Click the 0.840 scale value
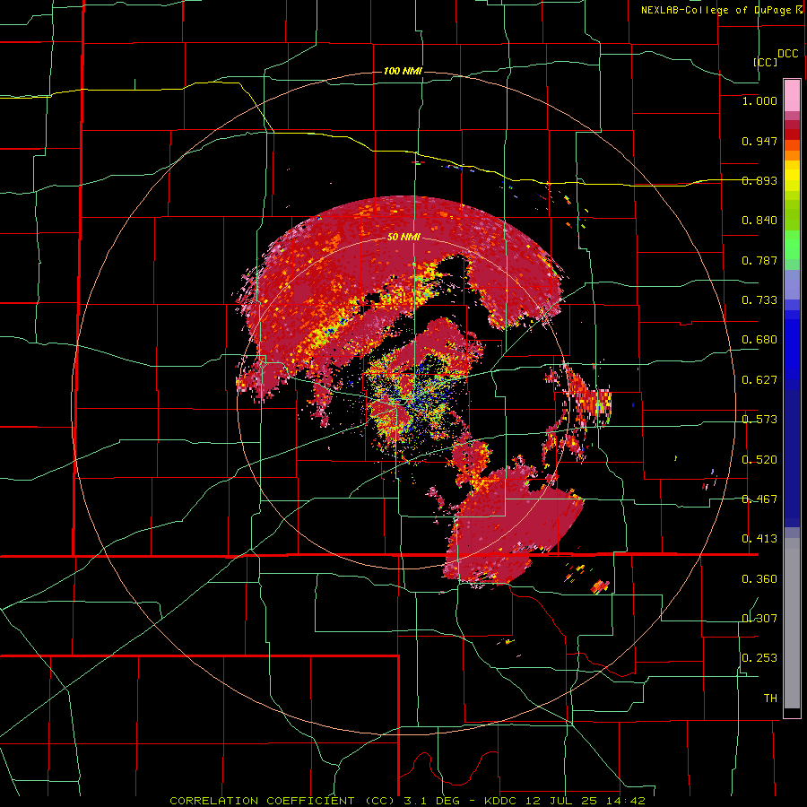 coord(759,221)
